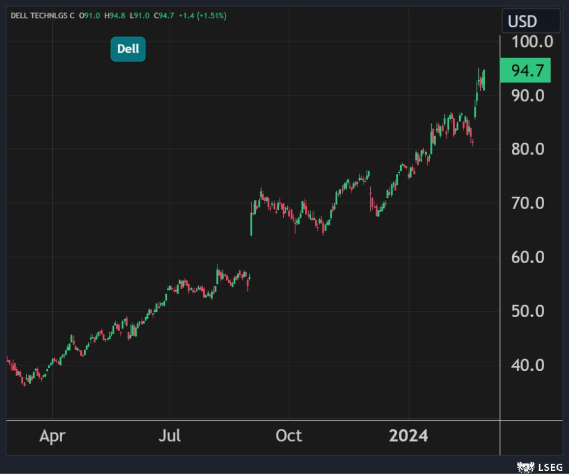
Task: Click the Apr marker on time axis
Action: click(x=52, y=436)
